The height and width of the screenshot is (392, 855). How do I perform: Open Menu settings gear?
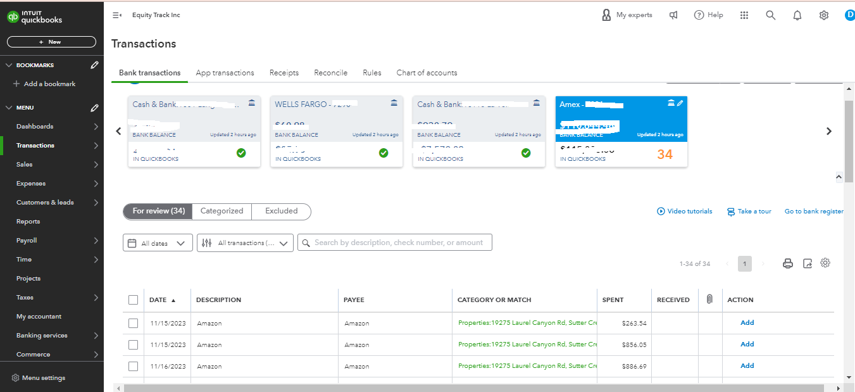point(16,378)
